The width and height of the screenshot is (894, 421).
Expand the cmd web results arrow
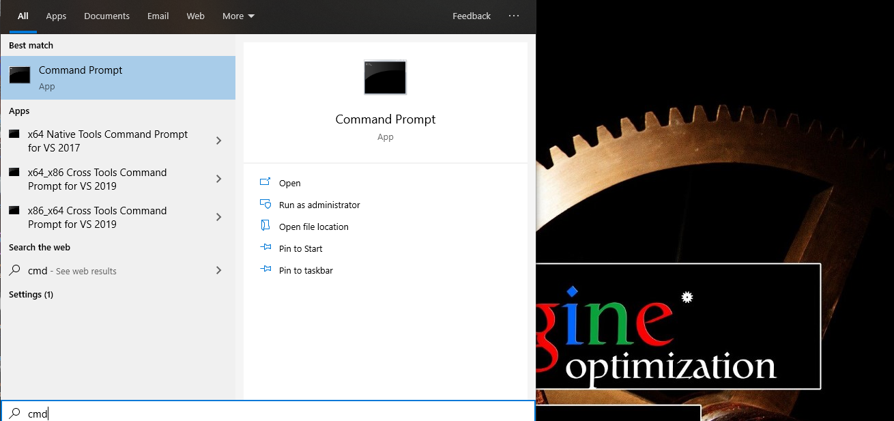pos(218,270)
